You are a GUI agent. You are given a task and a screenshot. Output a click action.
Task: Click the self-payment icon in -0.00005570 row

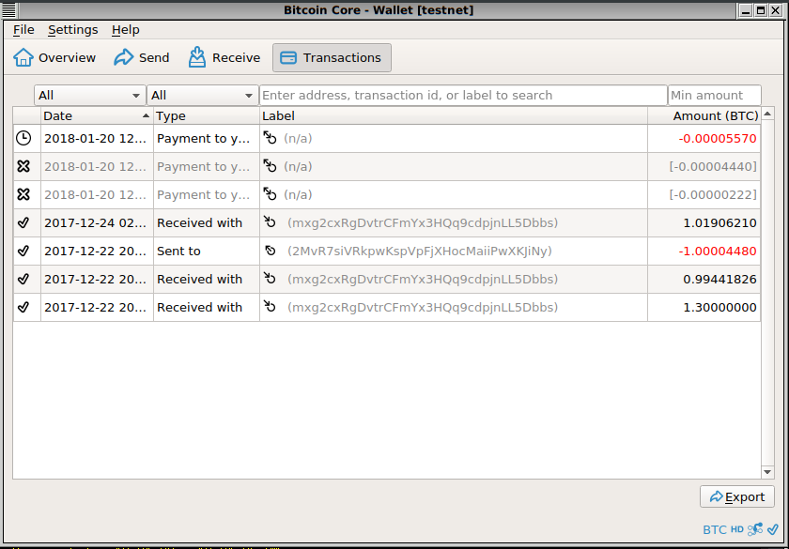click(x=271, y=138)
